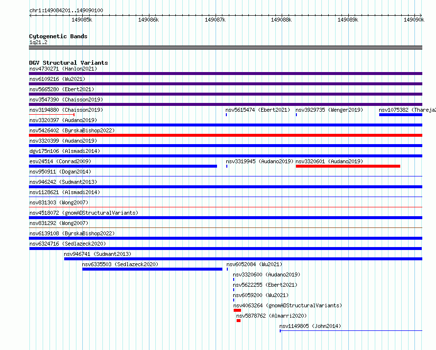The width and height of the screenshot is (436, 350).
Task: Click the nsv950911 (Dogan2014) label
Action: 60,172
